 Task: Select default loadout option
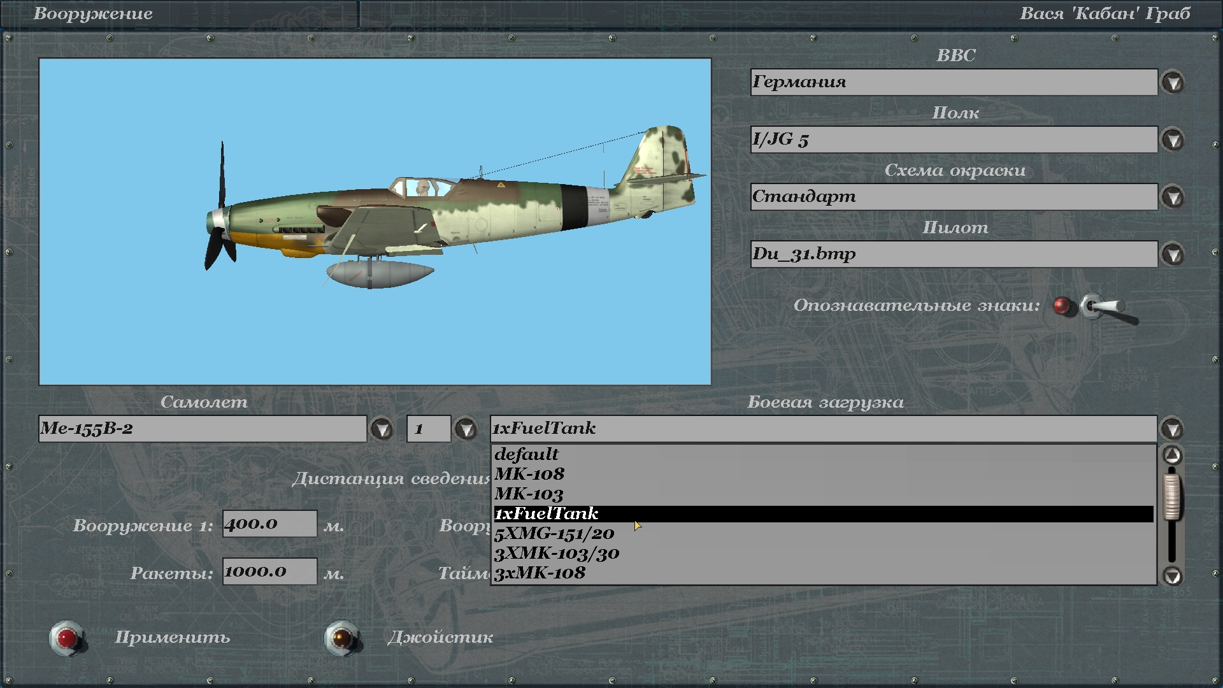[x=526, y=454]
